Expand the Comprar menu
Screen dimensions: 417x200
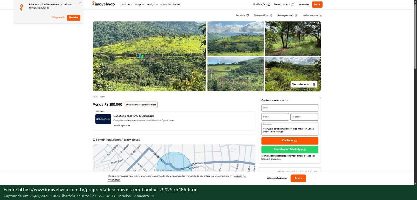(126, 4)
